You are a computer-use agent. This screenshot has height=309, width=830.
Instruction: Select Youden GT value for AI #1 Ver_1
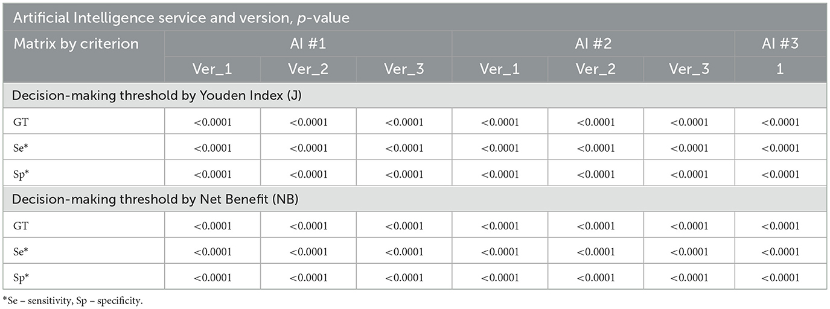[212, 122]
